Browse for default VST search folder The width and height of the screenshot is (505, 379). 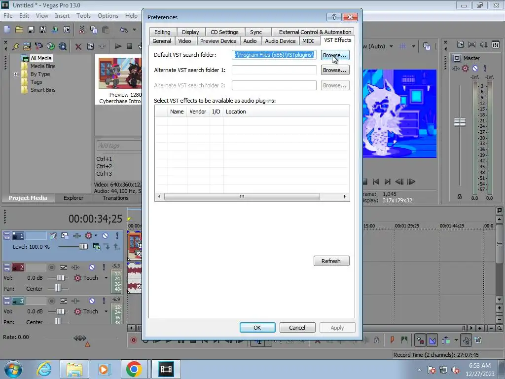click(335, 55)
